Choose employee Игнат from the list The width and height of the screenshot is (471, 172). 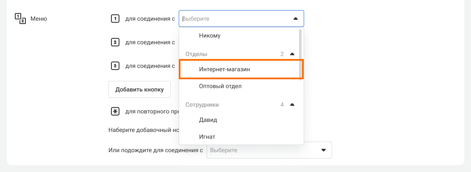(x=207, y=137)
